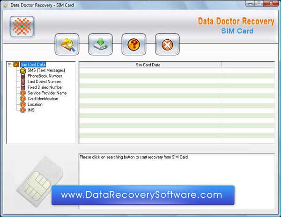Click the info icon beside IMSI
281x217 pixels.
[x=23, y=110]
